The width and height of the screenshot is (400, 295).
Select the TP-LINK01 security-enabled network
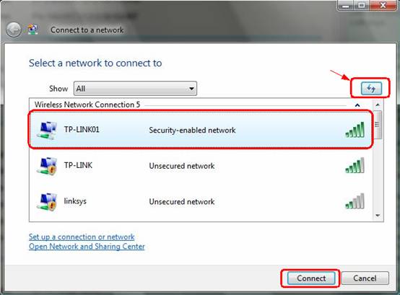[201, 130]
